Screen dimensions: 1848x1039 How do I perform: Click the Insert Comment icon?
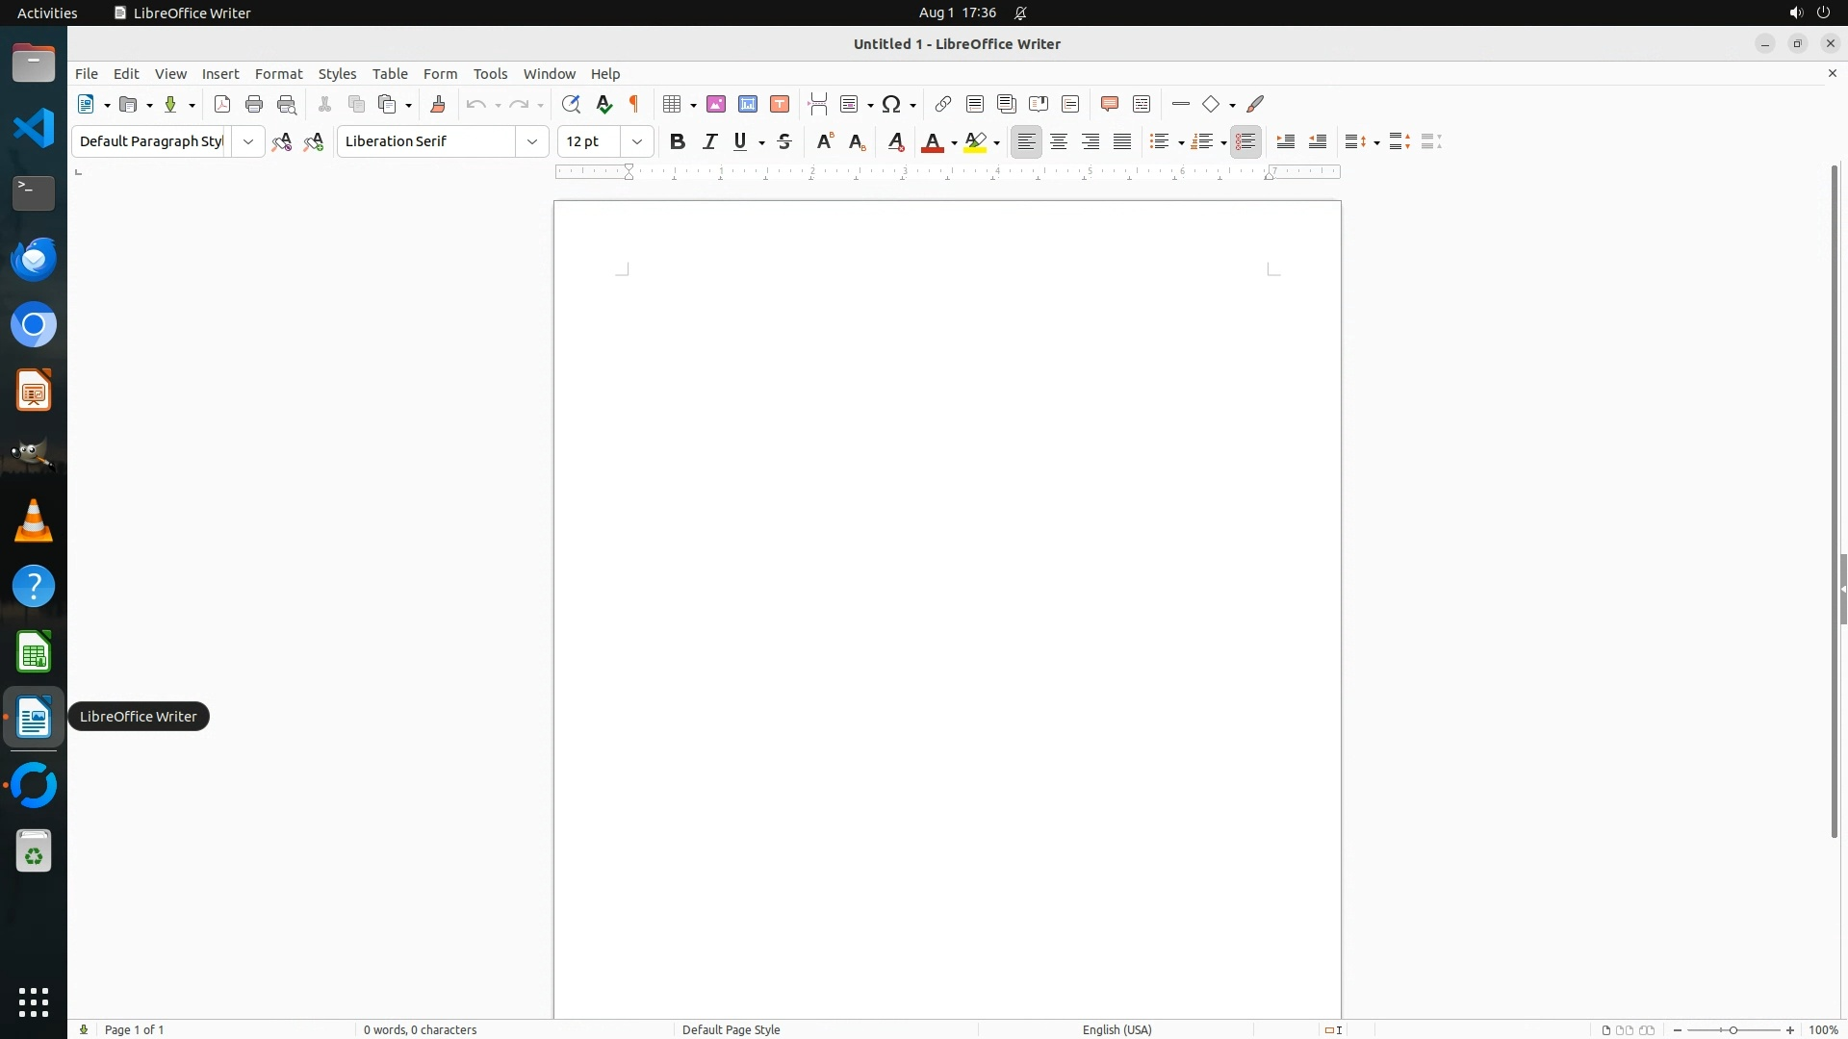[1110, 105]
